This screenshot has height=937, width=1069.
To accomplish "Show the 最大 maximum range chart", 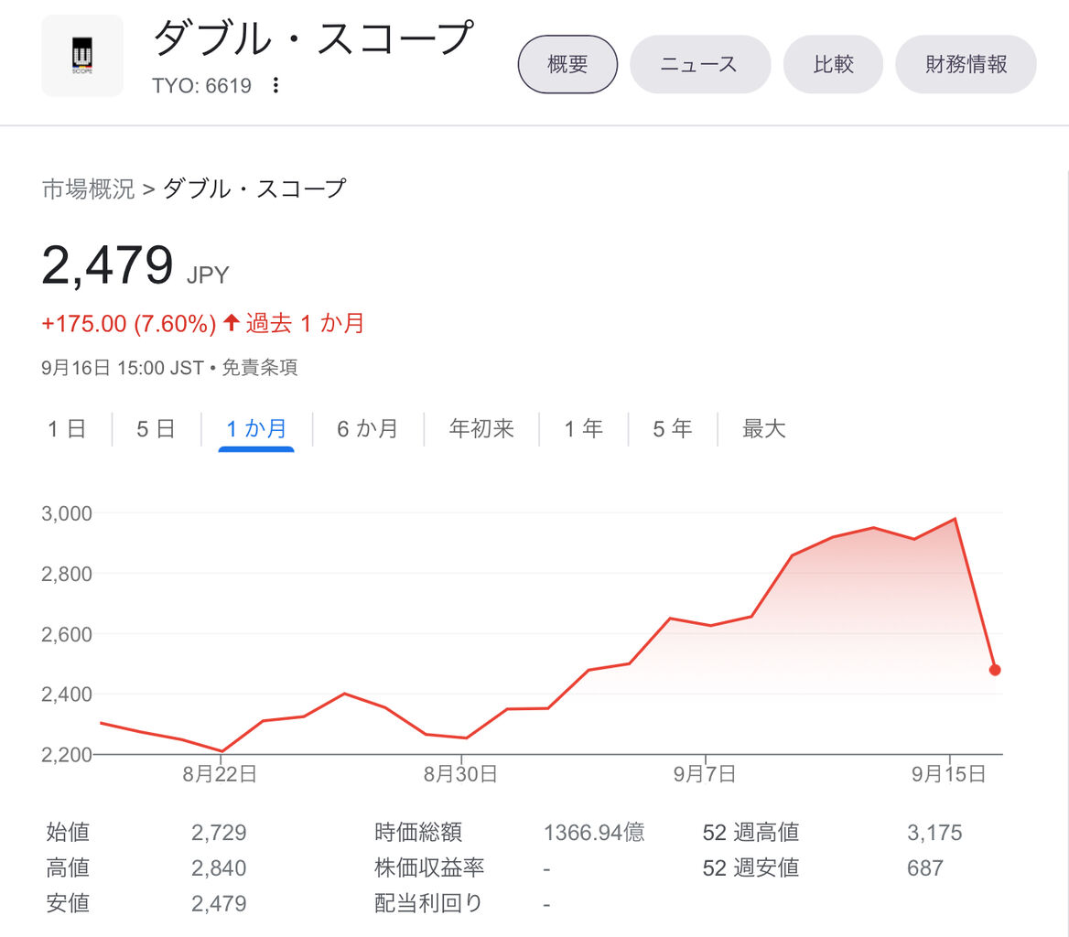I will point(763,428).
